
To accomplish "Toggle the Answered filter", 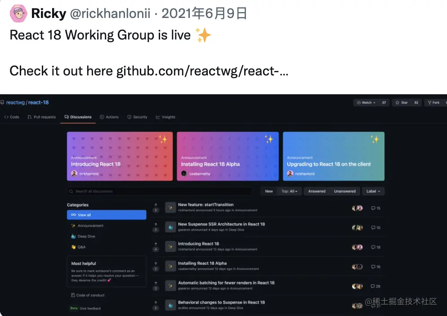I will pos(317,191).
